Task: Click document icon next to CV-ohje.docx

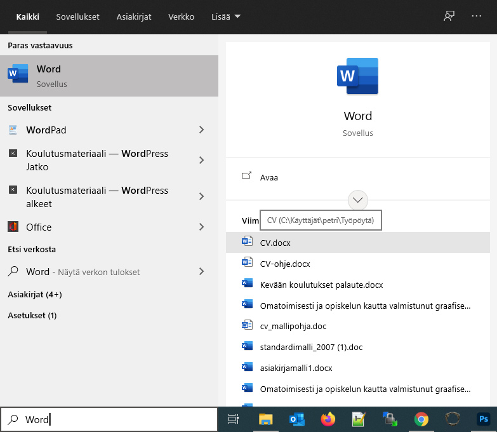Action: pyautogui.click(x=247, y=262)
